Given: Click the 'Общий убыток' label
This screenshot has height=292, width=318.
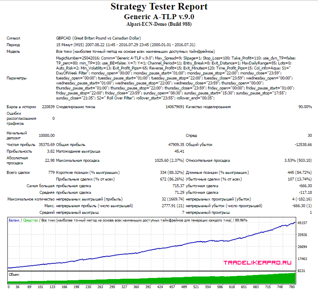Looking at the screenshot, I should 199,145.
